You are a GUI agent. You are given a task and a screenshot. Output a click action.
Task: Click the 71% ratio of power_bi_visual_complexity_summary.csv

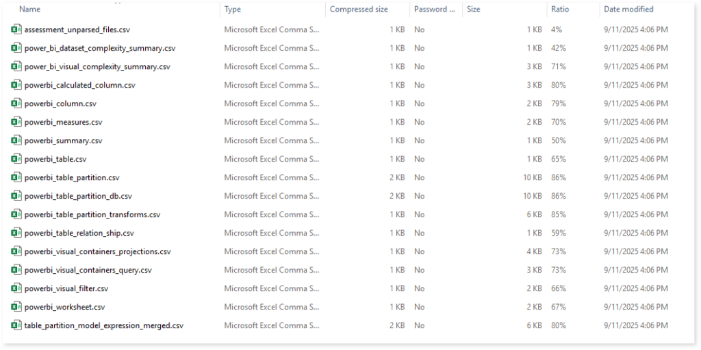pos(559,66)
